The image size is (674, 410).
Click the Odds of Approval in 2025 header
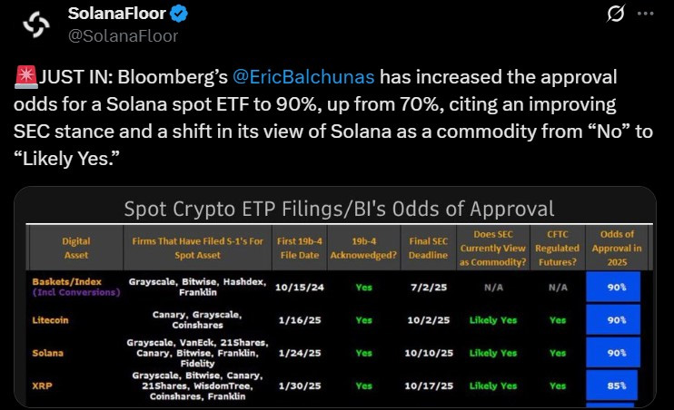tap(617, 249)
